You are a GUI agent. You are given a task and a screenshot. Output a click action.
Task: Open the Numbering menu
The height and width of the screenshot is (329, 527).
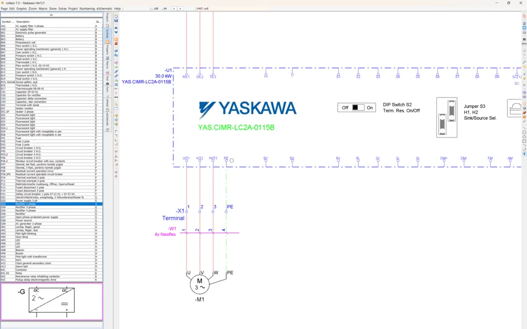tap(87, 8)
